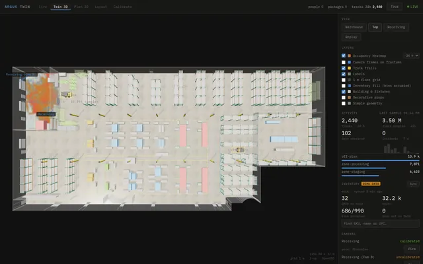Image resolution: width=423 pixels, height=264 pixels.
Task: Click the forklift in the right rack aisle
Action: coord(239,150)
